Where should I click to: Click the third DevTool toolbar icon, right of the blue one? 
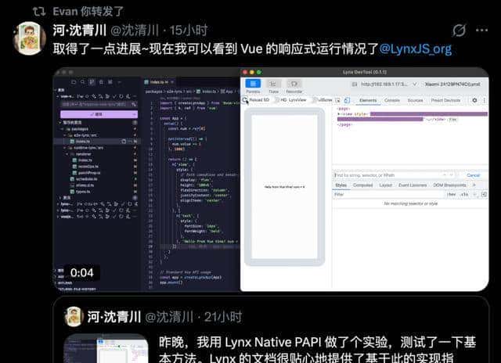pyautogui.click(x=294, y=84)
